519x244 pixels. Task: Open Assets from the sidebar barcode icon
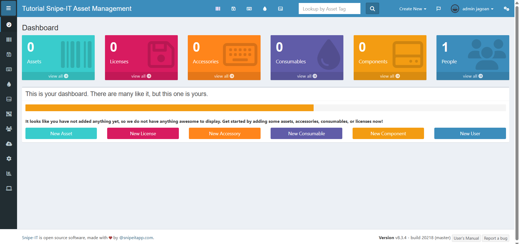[x=9, y=39]
